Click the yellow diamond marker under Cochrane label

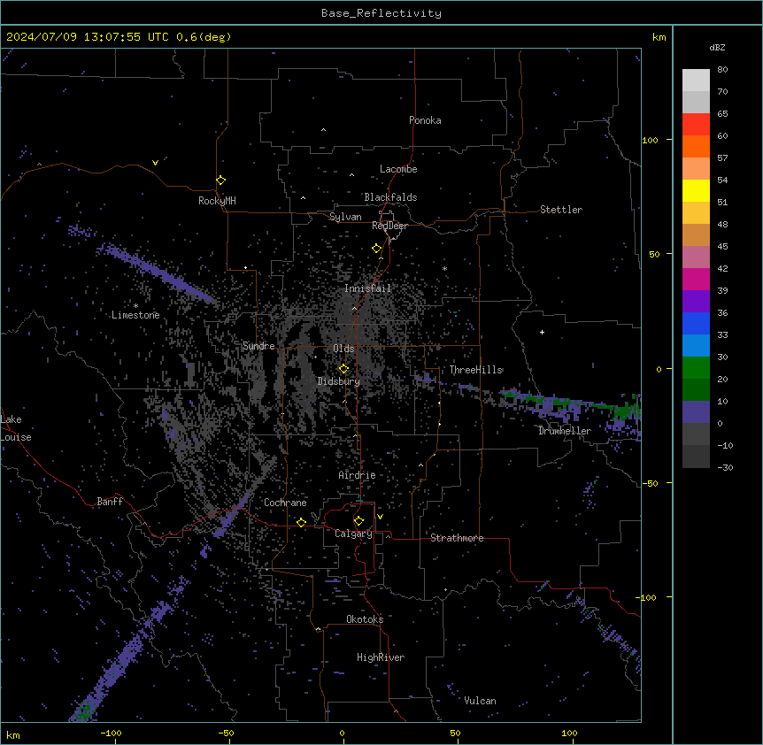tap(301, 522)
